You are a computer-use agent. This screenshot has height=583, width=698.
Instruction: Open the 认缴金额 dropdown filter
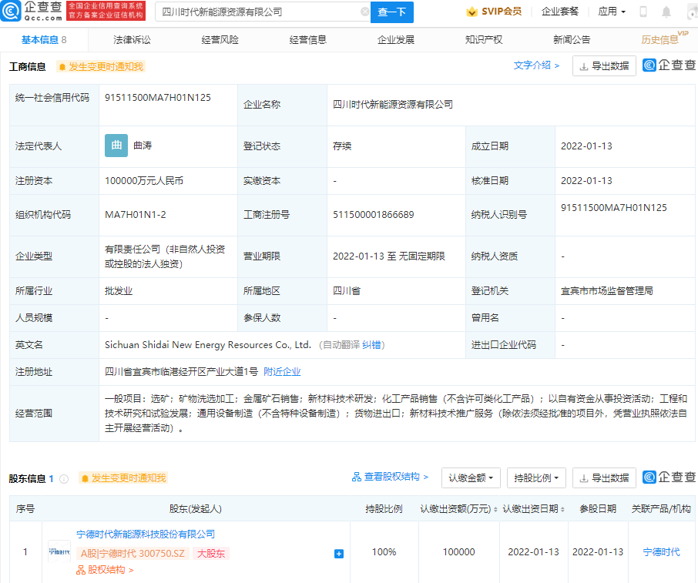point(470,477)
